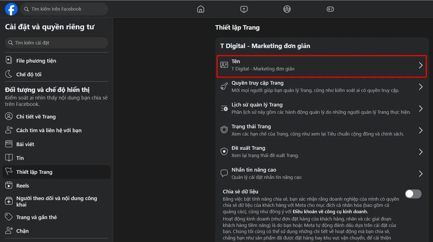Image resolution: width=433 pixels, height=242 pixels.
Task: Click the shield icon for Trạng thái Trang
Action: point(224,129)
